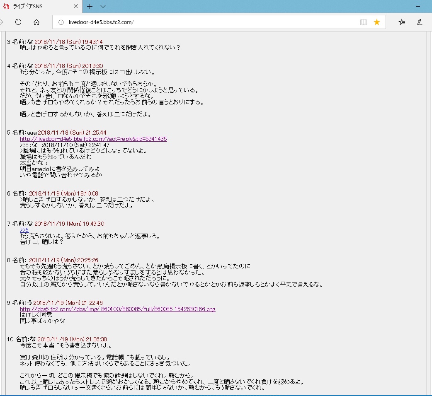Go to the home page icon
The image size is (432, 396).
[36, 22]
